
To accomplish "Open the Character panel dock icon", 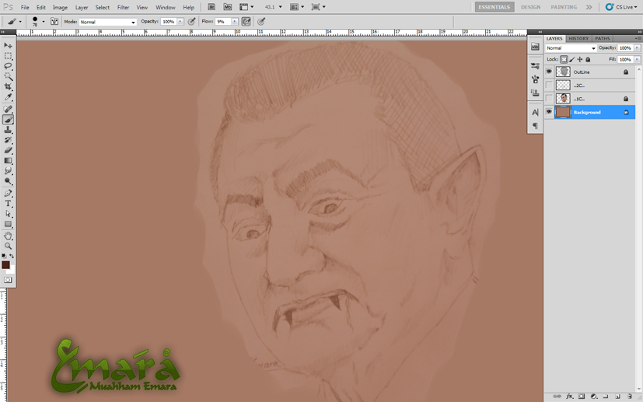I will [535, 112].
